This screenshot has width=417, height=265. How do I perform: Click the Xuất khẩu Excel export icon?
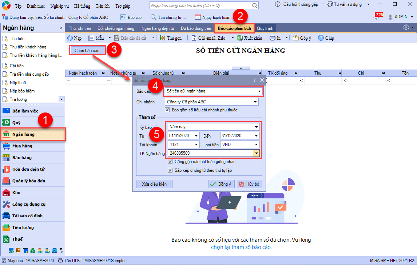[x=239, y=38]
